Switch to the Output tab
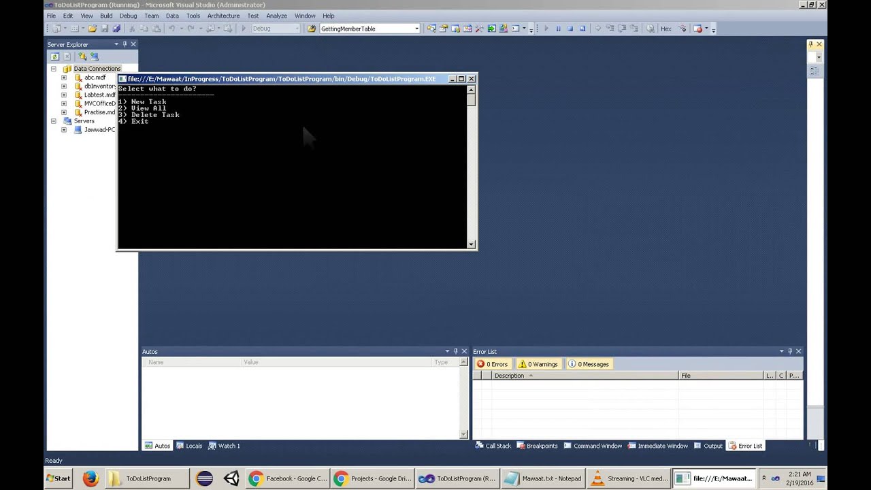 tap(708, 446)
